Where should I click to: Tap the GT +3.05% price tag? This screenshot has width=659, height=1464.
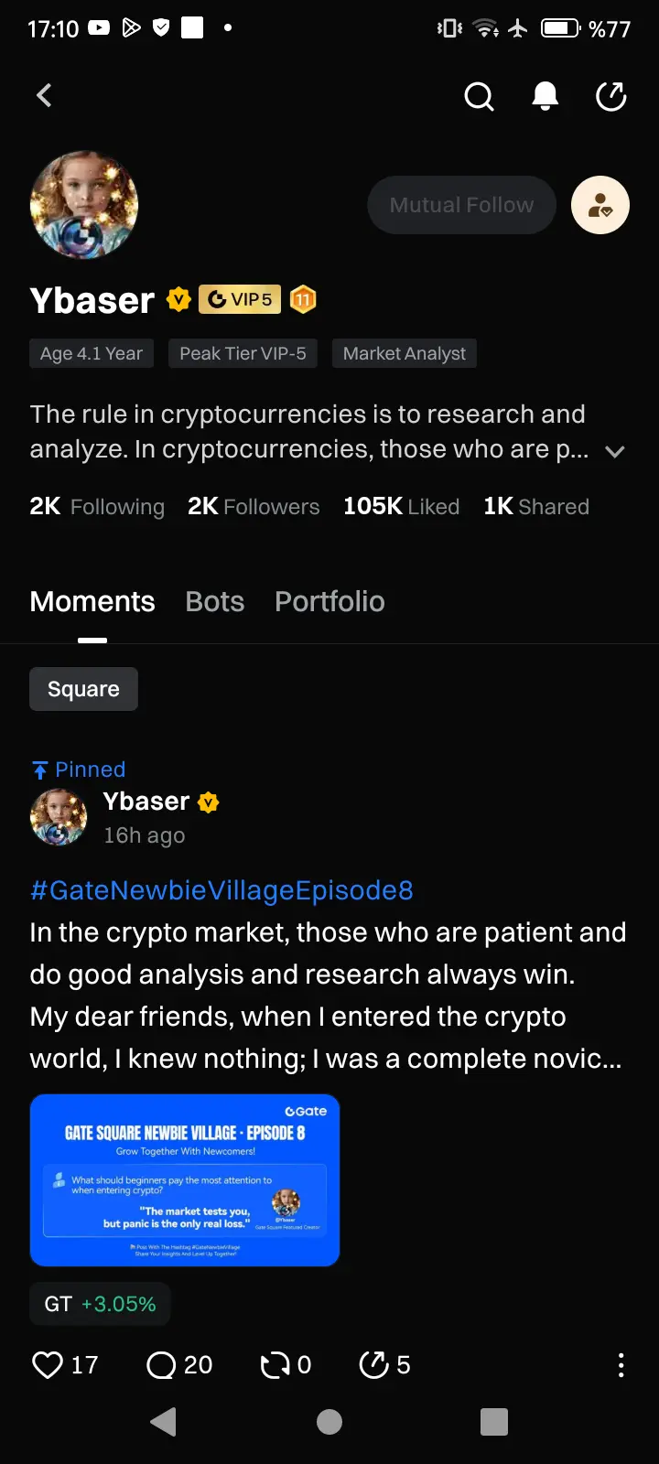coord(100,1304)
